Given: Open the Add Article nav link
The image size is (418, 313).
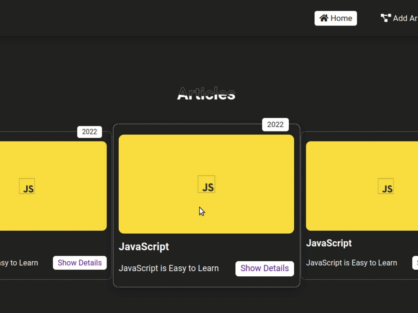Looking at the screenshot, I should [399, 18].
